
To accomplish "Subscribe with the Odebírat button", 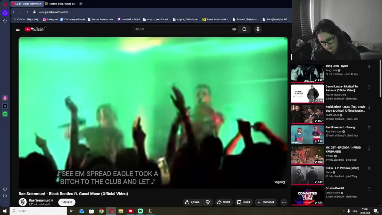I will [67, 202].
